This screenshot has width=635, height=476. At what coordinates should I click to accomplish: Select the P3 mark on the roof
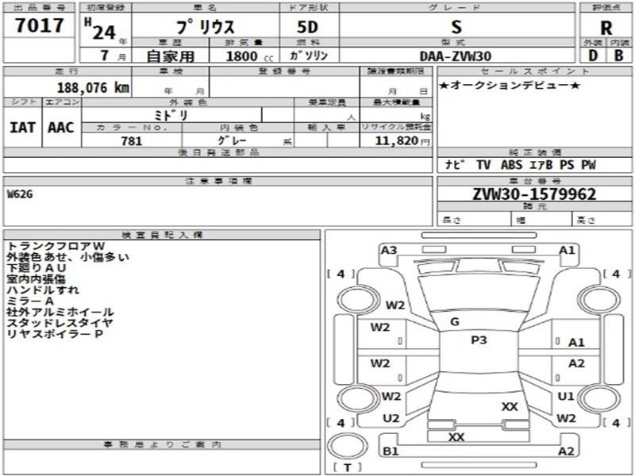479,340
